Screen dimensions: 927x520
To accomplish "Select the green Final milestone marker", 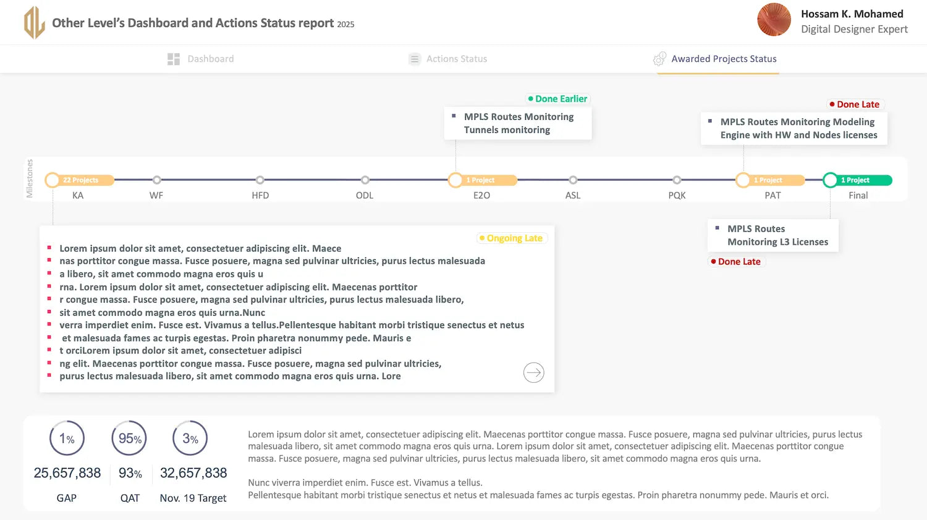I will coord(831,180).
